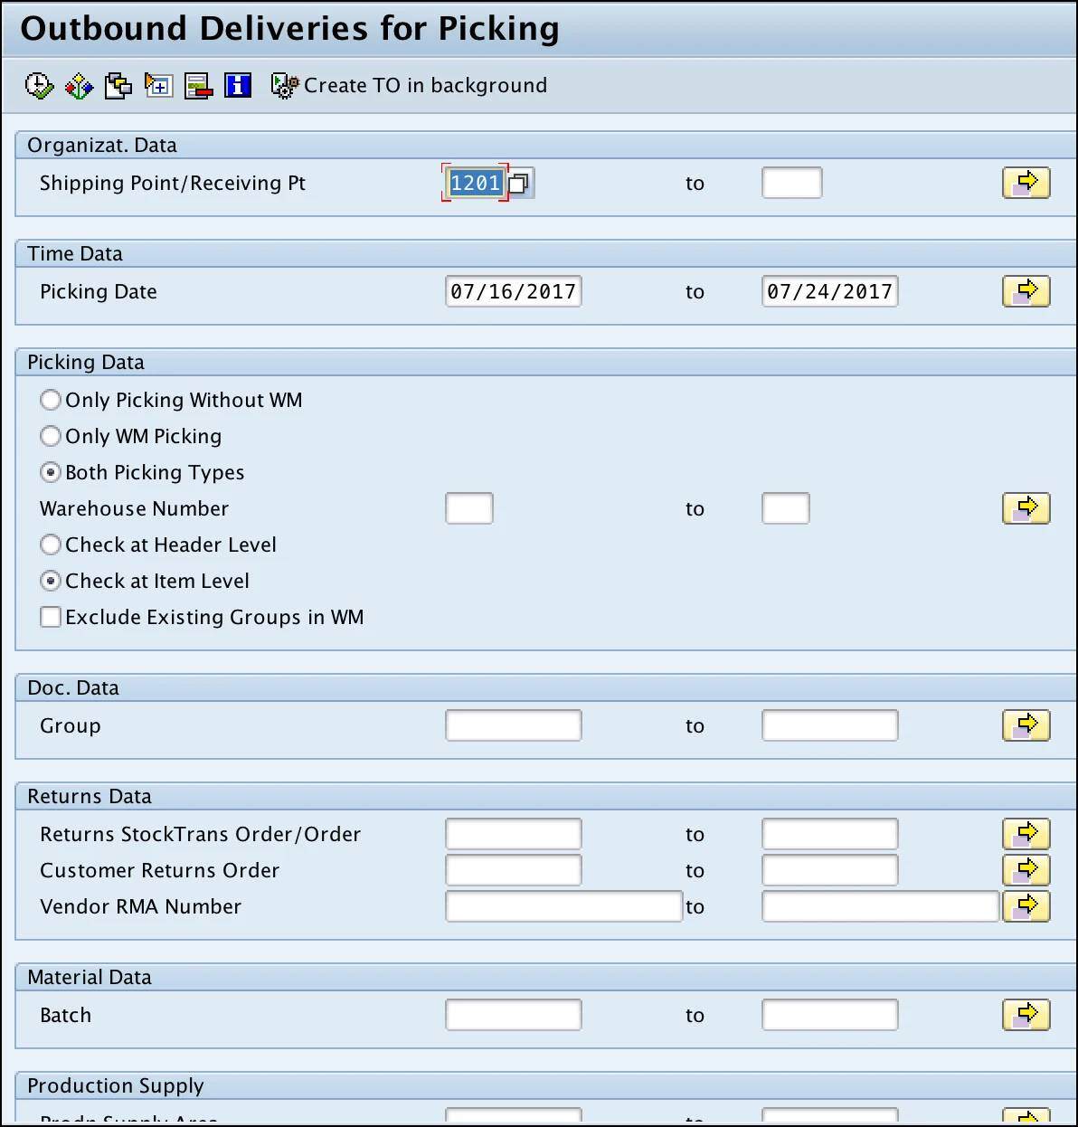Click the Warehouse Number label
This screenshot has width=1078, height=1127.
pos(135,508)
